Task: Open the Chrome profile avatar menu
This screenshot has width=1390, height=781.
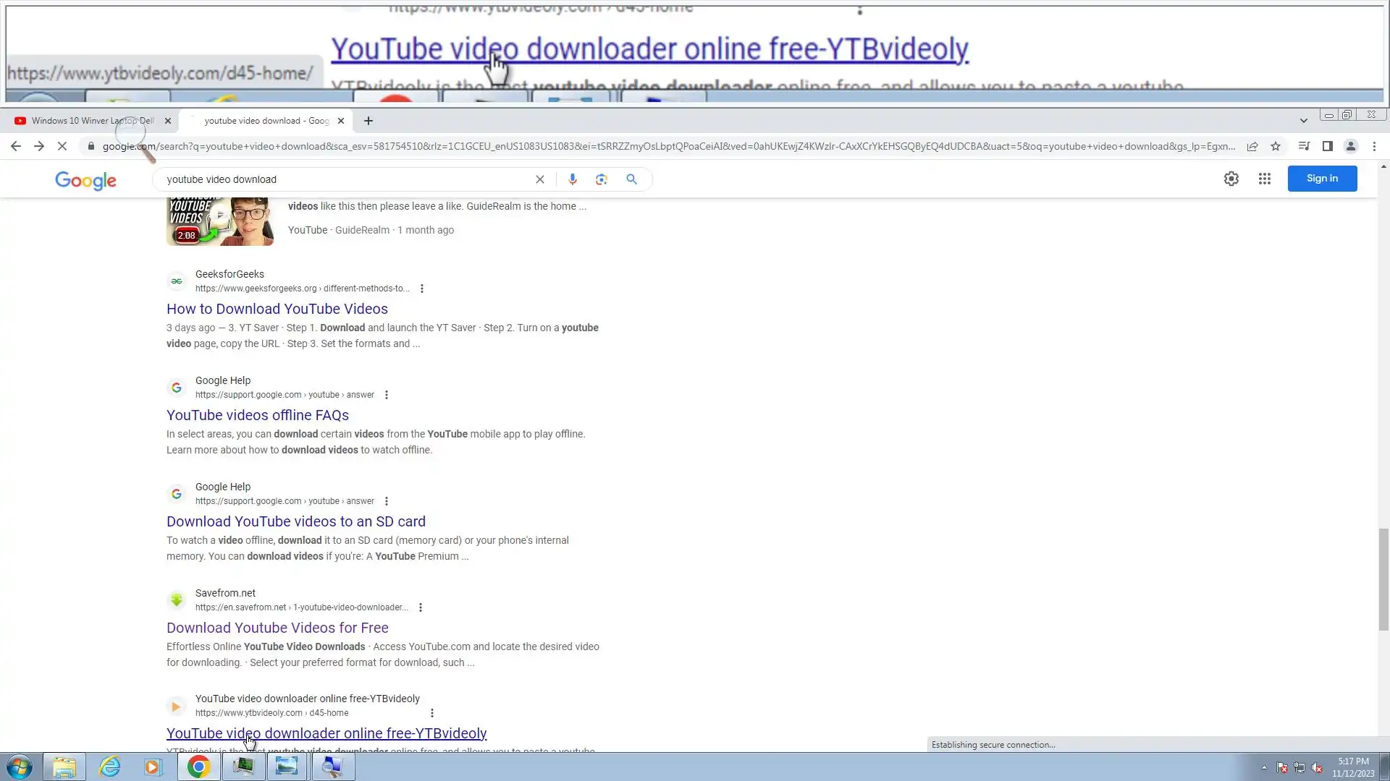Action: pyautogui.click(x=1350, y=146)
